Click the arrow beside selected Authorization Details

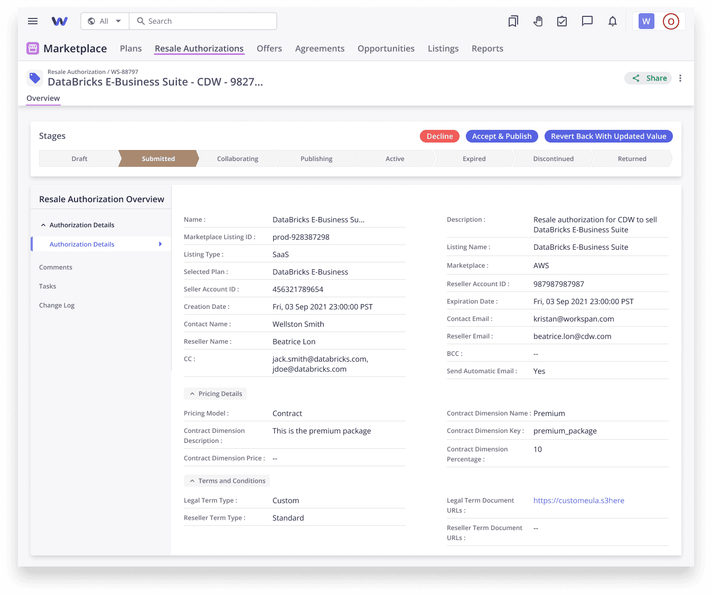(x=160, y=244)
